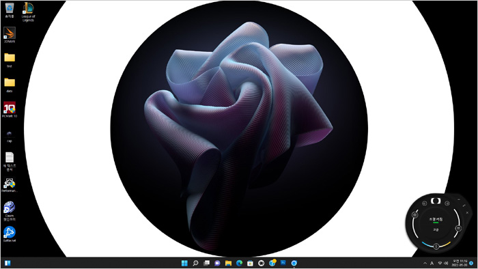Open the Recycle Bin desktop icon
The height and width of the screenshot is (269, 478).
pos(10,10)
